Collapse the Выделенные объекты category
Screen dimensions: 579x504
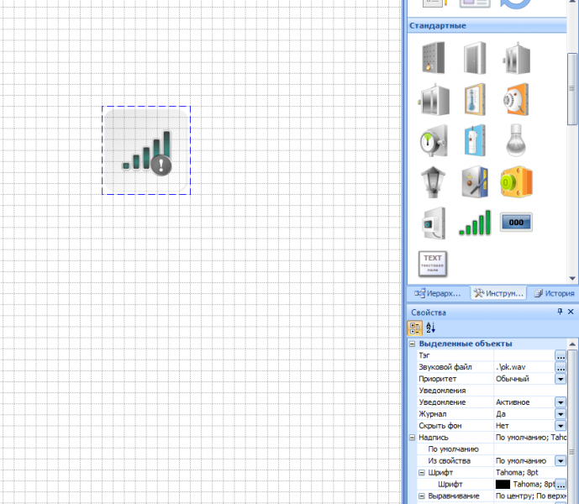[x=413, y=344]
